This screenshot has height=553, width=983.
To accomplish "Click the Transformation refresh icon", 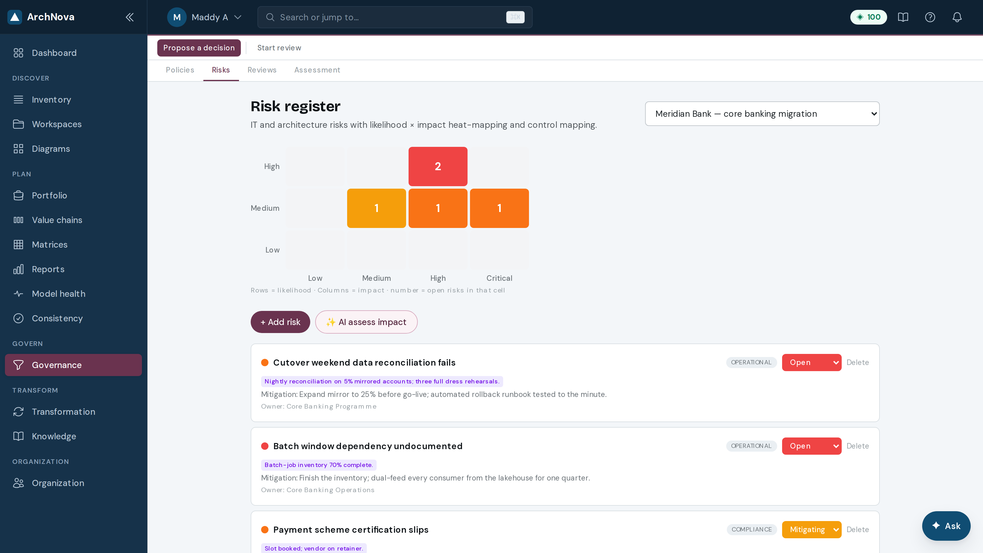I will (x=18, y=412).
